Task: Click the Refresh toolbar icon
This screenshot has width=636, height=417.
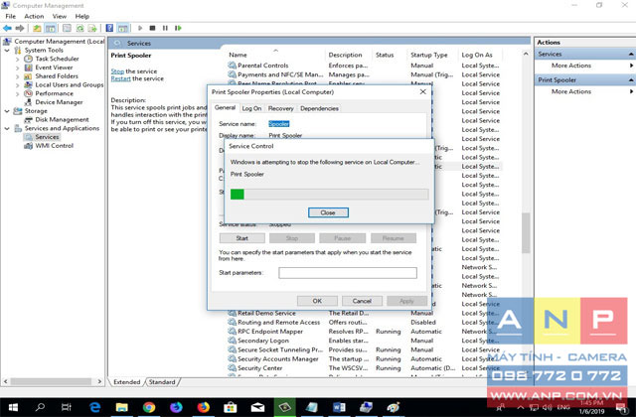Action: (x=79, y=28)
